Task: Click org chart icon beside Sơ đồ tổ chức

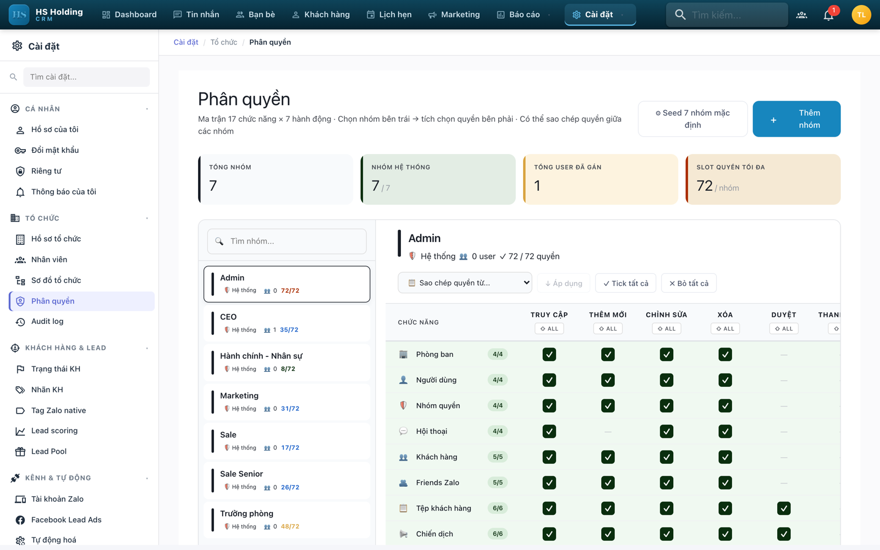Action: pos(20,280)
